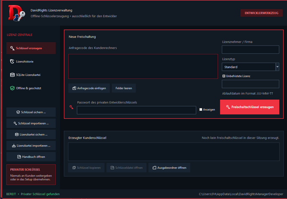Screen dimensions: 287x199
Task: Click Lizenzkartei importieren button
Action: coord(31,146)
